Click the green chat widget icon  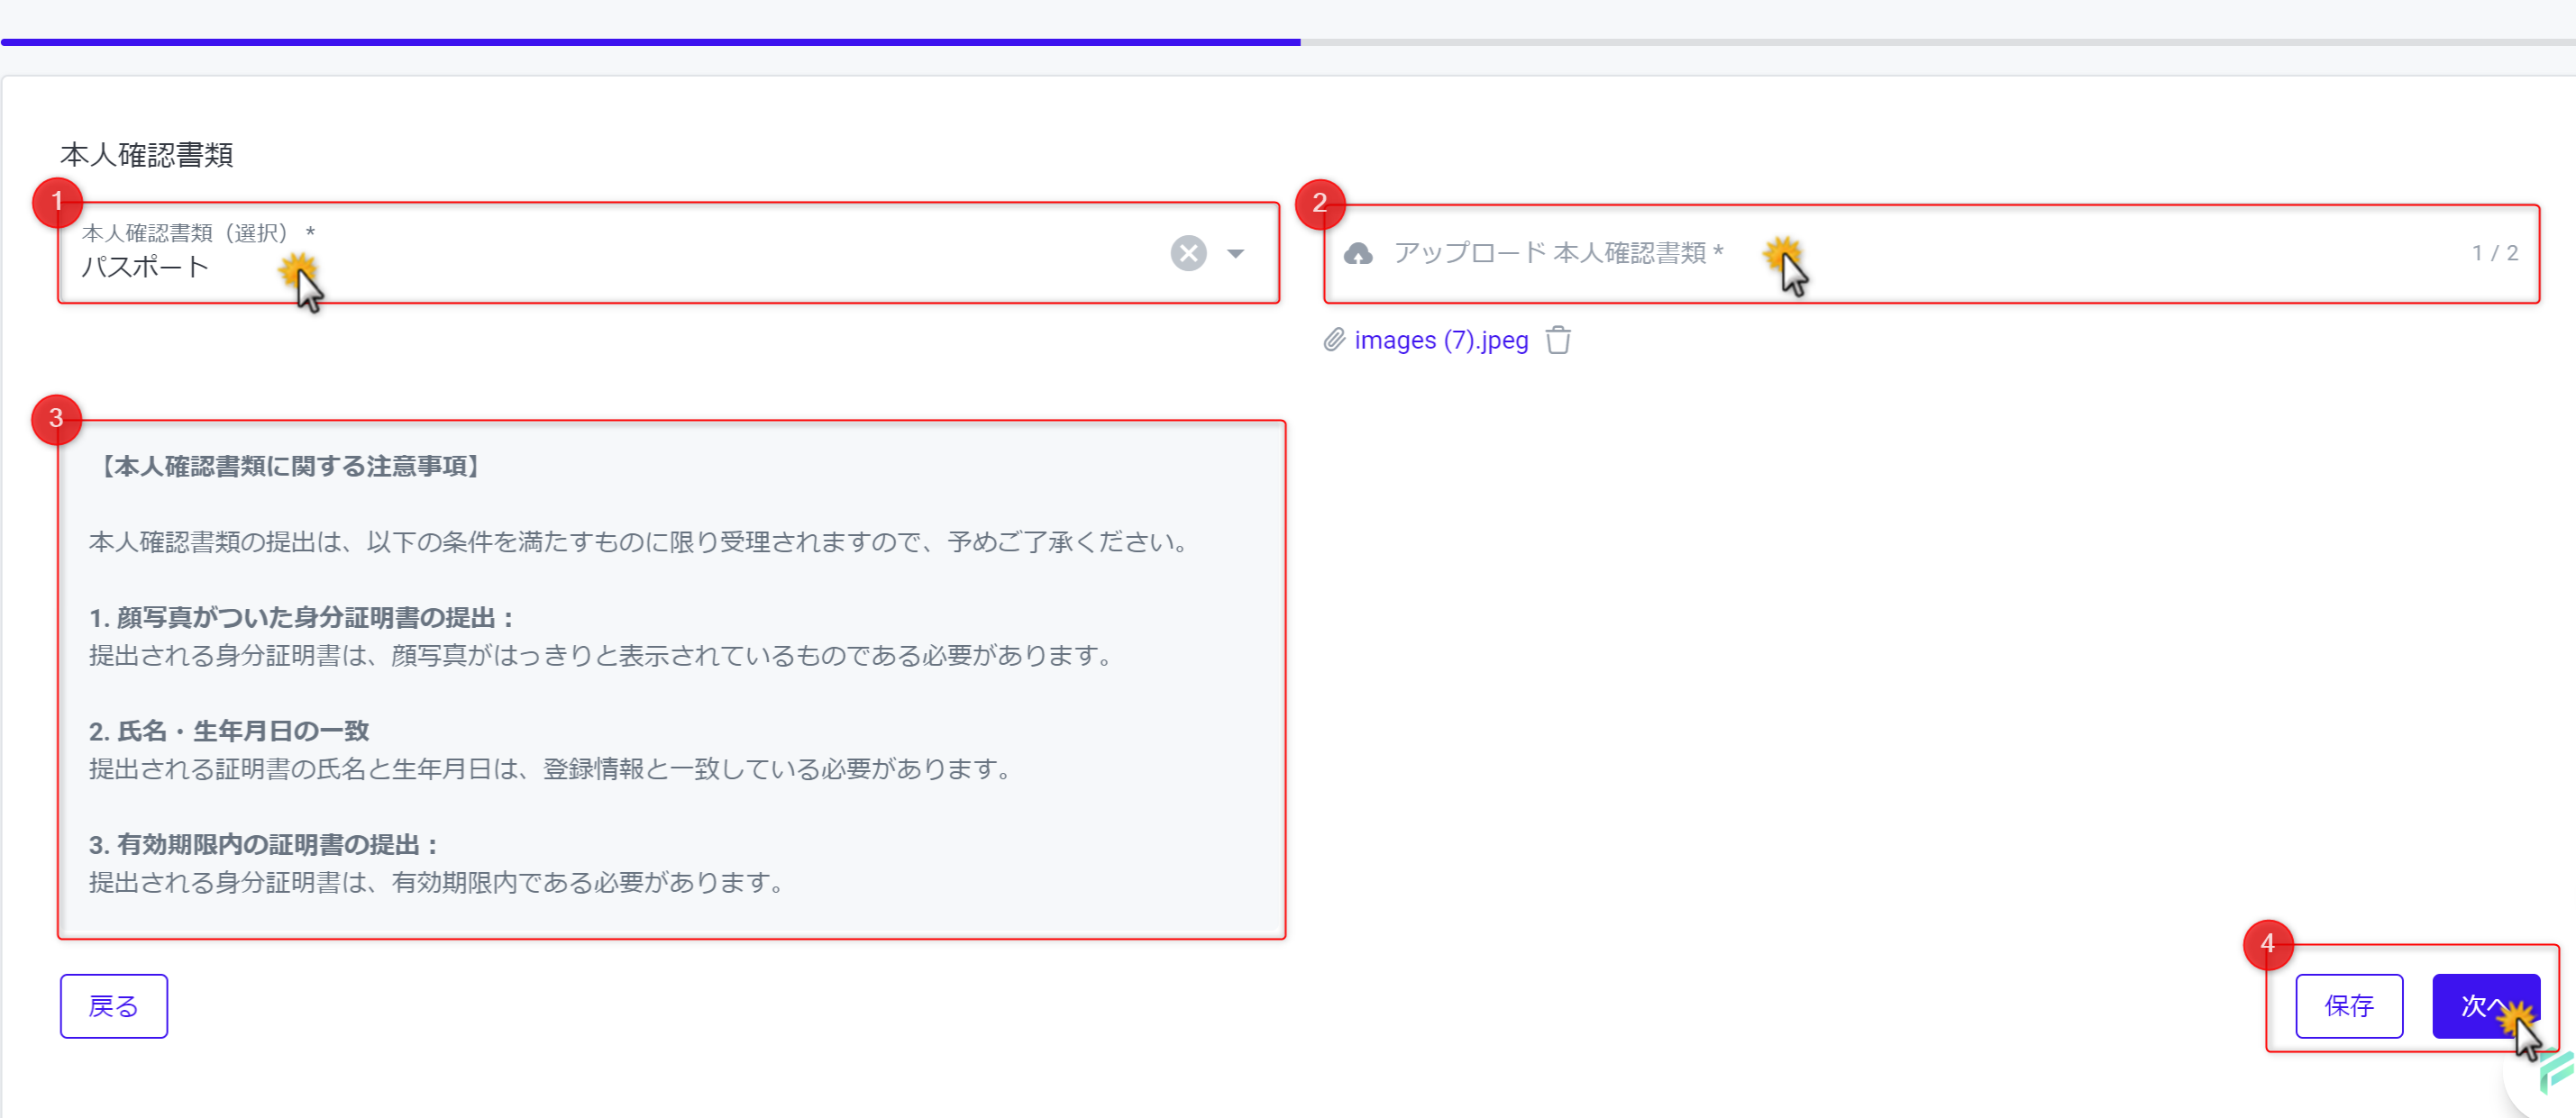pos(2556,1074)
